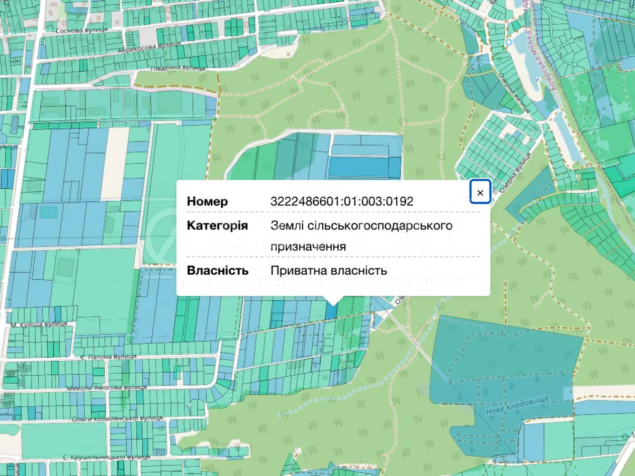This screenshot has width=635, height=476.
Task: Click the 'Приватна власність' ownership value
Action: click(329, 270)
